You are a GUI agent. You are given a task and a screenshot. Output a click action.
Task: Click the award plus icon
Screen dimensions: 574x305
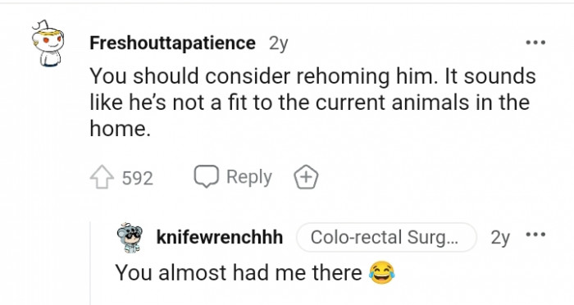pyautogui.click(x=307, y=177)
